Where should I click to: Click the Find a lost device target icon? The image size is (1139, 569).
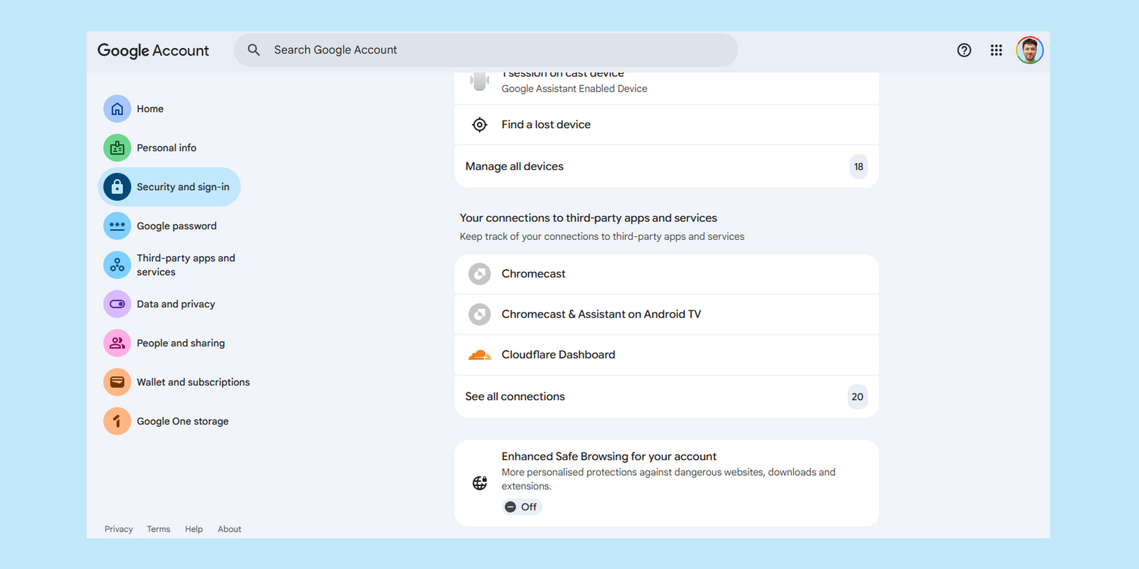click(480, 125)
